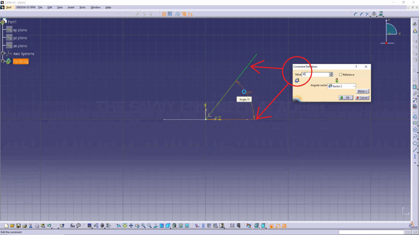Viewport: 419px width, 235px height.
Task: Expand the PartBody tree node
Action: pyautogui.click(x=3, y=61)
